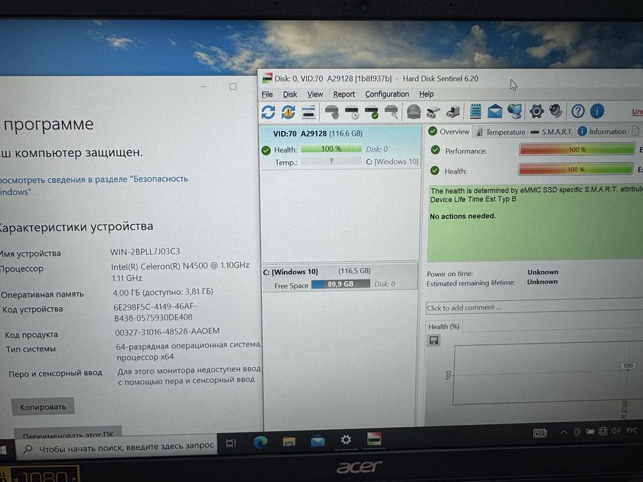
Task: Click the disk icon with magnifying glass
Action: point(391,112)
